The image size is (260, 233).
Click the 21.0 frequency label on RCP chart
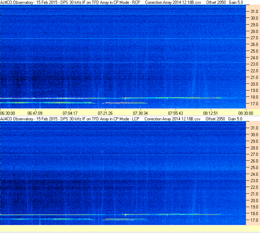(254, 78)
